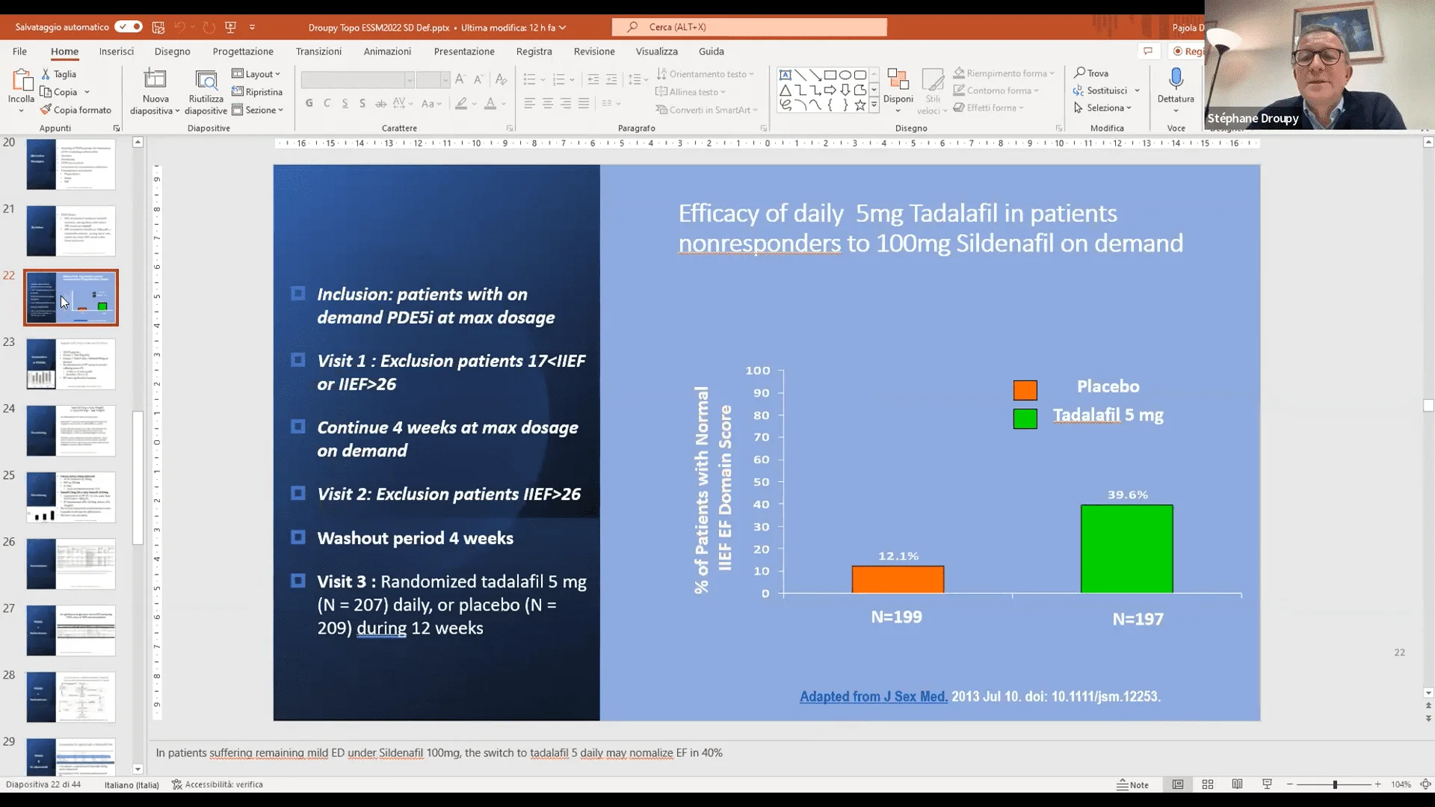Image resolution: width=1435 pixels, height=807 pixels.
Task: Click the Sostituisci button
Action: click(x=1106, y=90)
